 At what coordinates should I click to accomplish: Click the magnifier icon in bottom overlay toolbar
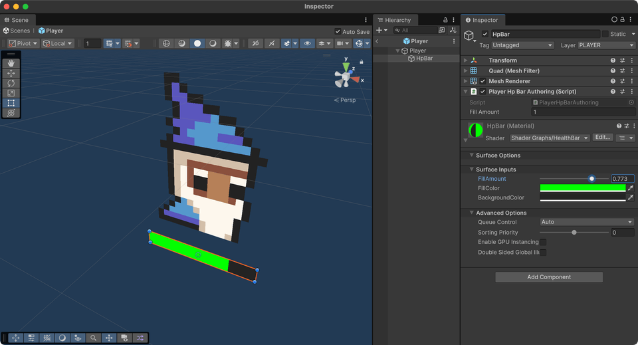coord(94,338)
